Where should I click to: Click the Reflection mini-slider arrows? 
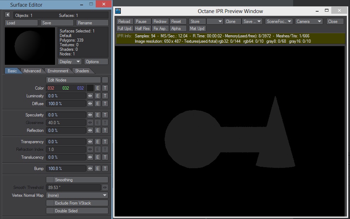click(x=90, y=130)
